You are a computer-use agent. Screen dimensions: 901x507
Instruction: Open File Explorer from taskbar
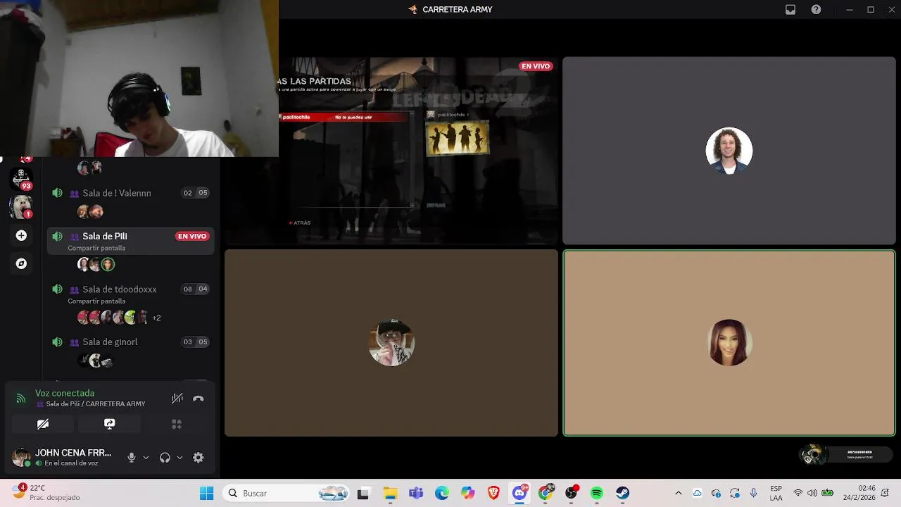(x=390, y=493)
